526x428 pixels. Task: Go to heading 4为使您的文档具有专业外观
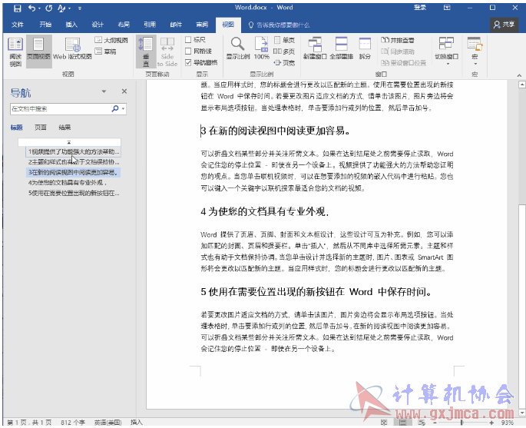click(x=73, y=183)
